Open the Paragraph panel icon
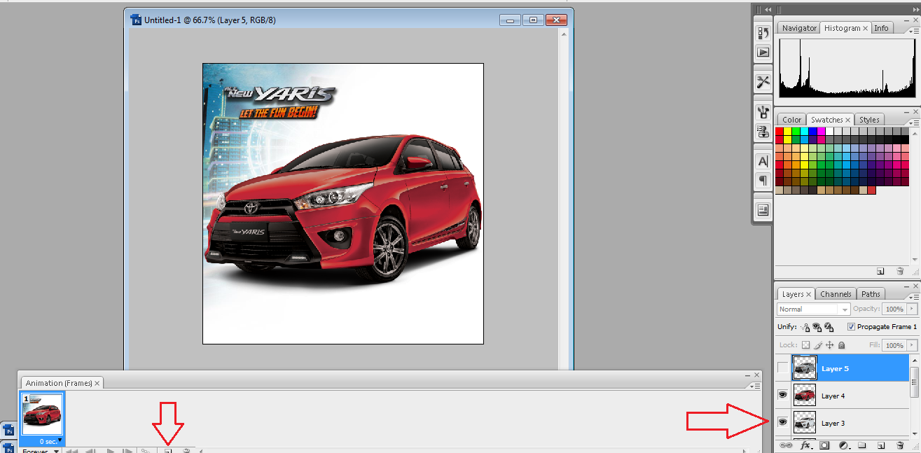The height and width of the screenshot is (453, 921). pyautogui.click(x=763, y=180)
